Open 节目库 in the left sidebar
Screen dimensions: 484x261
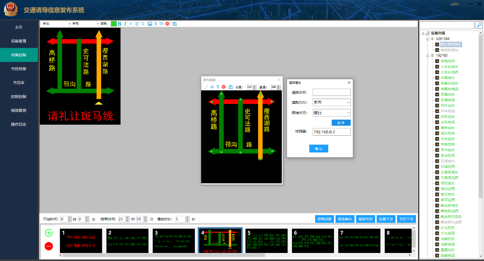point(19,83)
